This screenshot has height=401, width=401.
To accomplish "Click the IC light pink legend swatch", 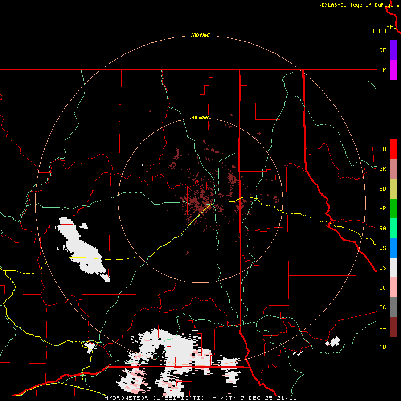I will (393, 287).
